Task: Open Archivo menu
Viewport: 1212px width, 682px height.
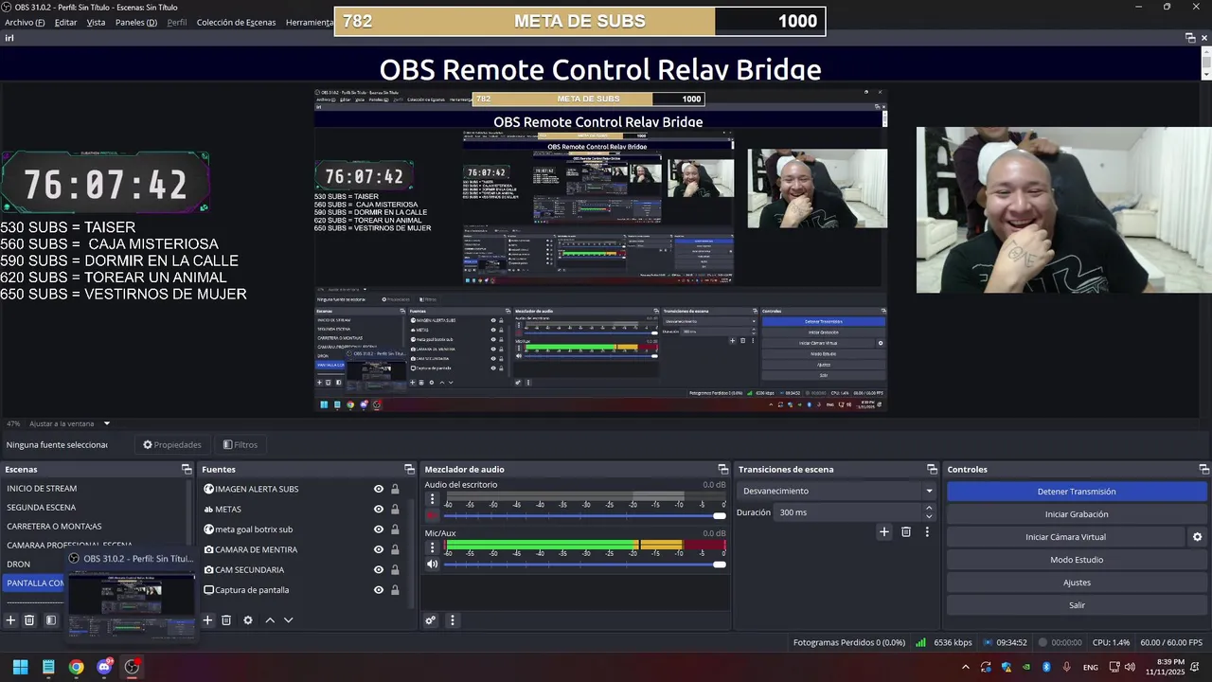Action: click(25, 22)
